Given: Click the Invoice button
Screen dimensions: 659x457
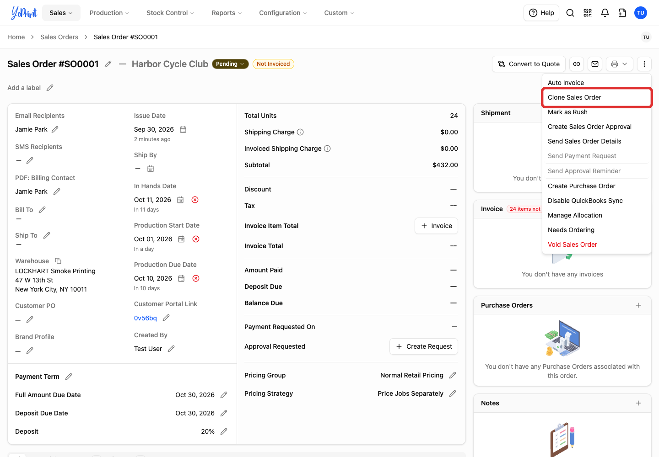Looking at the screenshot, I should [x=436, y=226].
